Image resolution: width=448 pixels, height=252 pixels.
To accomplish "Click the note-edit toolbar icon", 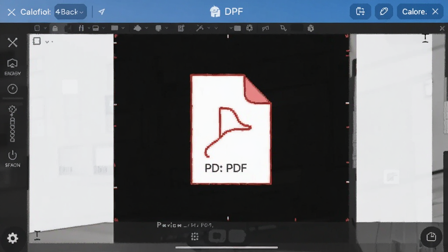I will (x=181, y=28).
